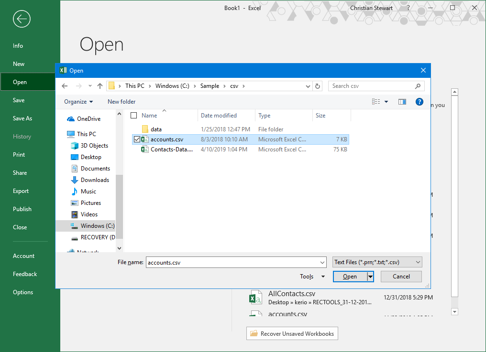Cancel the Open dialog
Screen dimensions: 486x352
(x=401, y=277)
